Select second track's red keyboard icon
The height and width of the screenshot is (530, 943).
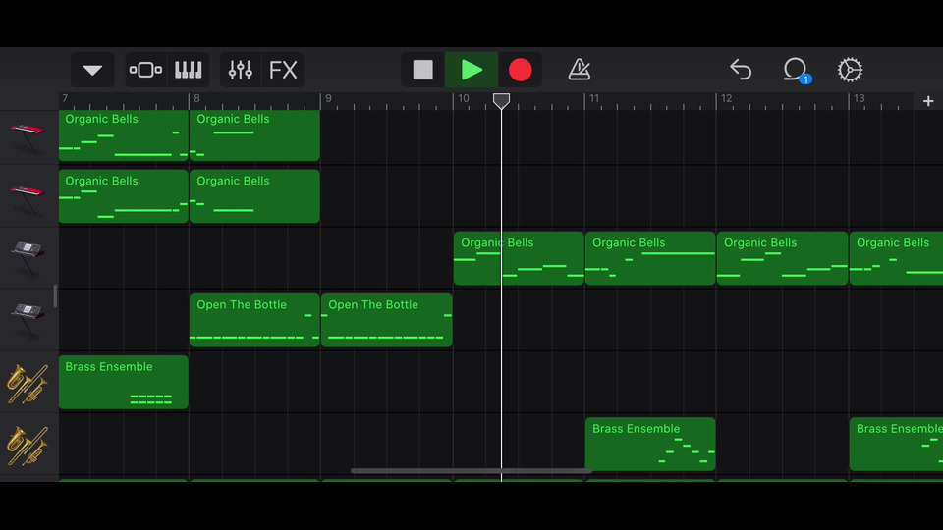coord(28,199)
